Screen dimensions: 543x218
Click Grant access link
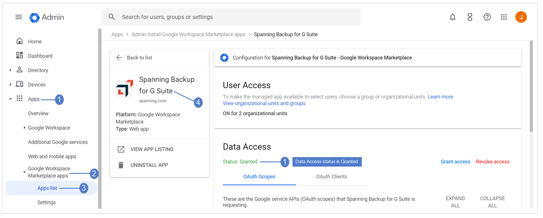tap(456, 162)
